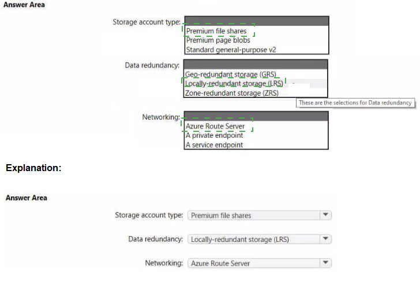
Task: Click the Data redundancy selections tooltip
Action: pyautogui.click(x=355, y=103)
